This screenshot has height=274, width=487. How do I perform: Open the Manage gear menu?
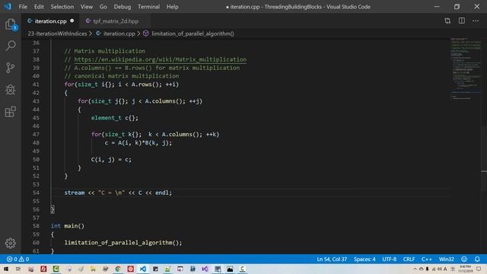10,244
